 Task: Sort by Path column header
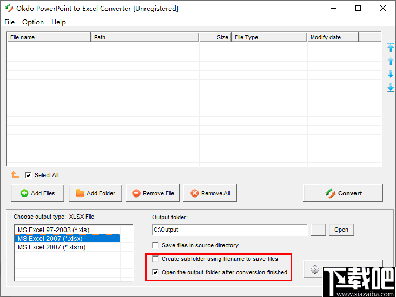(145, 37)
